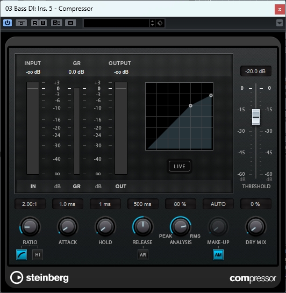The width and height of the screenshot is (286, 293).
Task: Open the preset management diamond icon
Action: click(x=160, y=23)
